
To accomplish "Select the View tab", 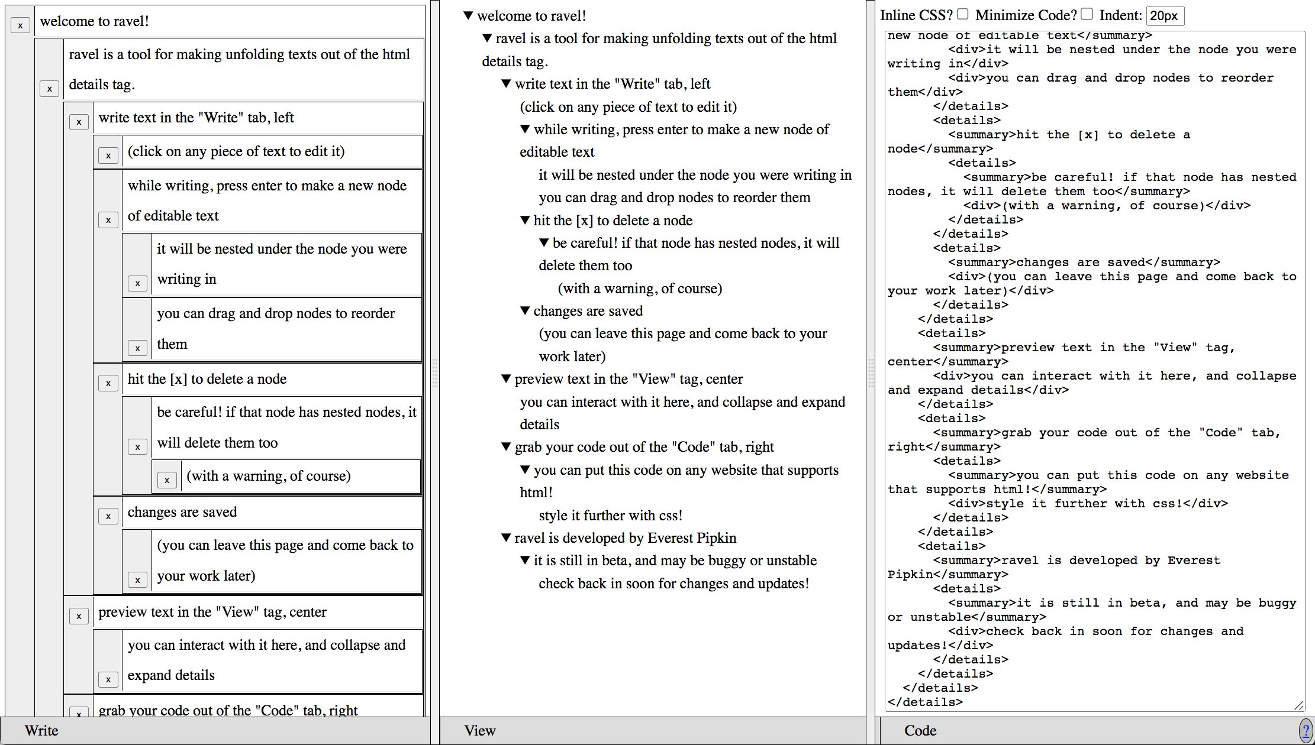I will (479, 731).
